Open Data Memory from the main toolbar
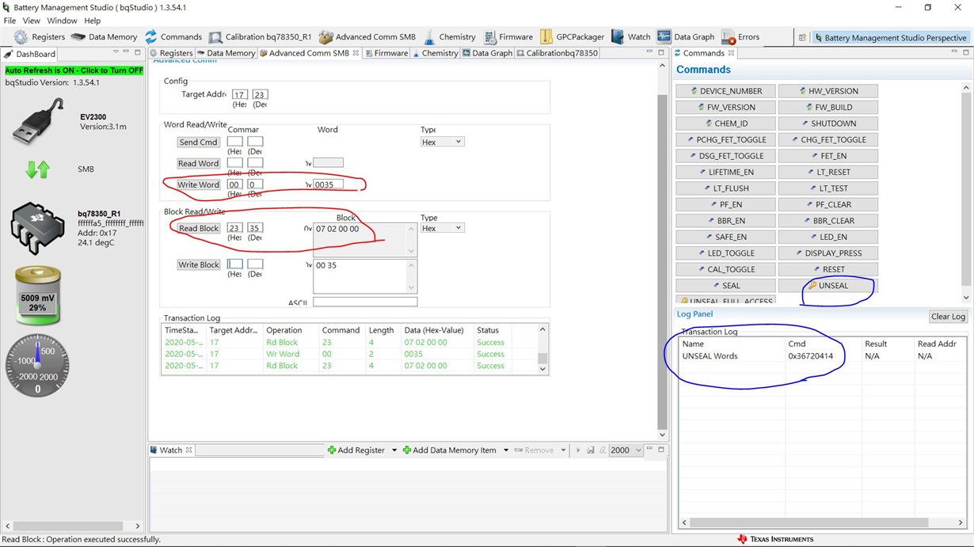Screen dimensions: 974x547 pos(105,36)
